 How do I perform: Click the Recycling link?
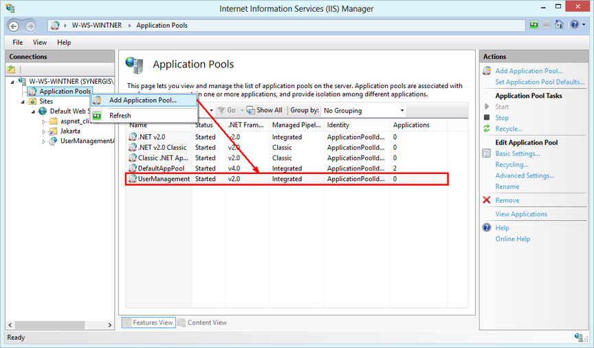click(511, 164)
